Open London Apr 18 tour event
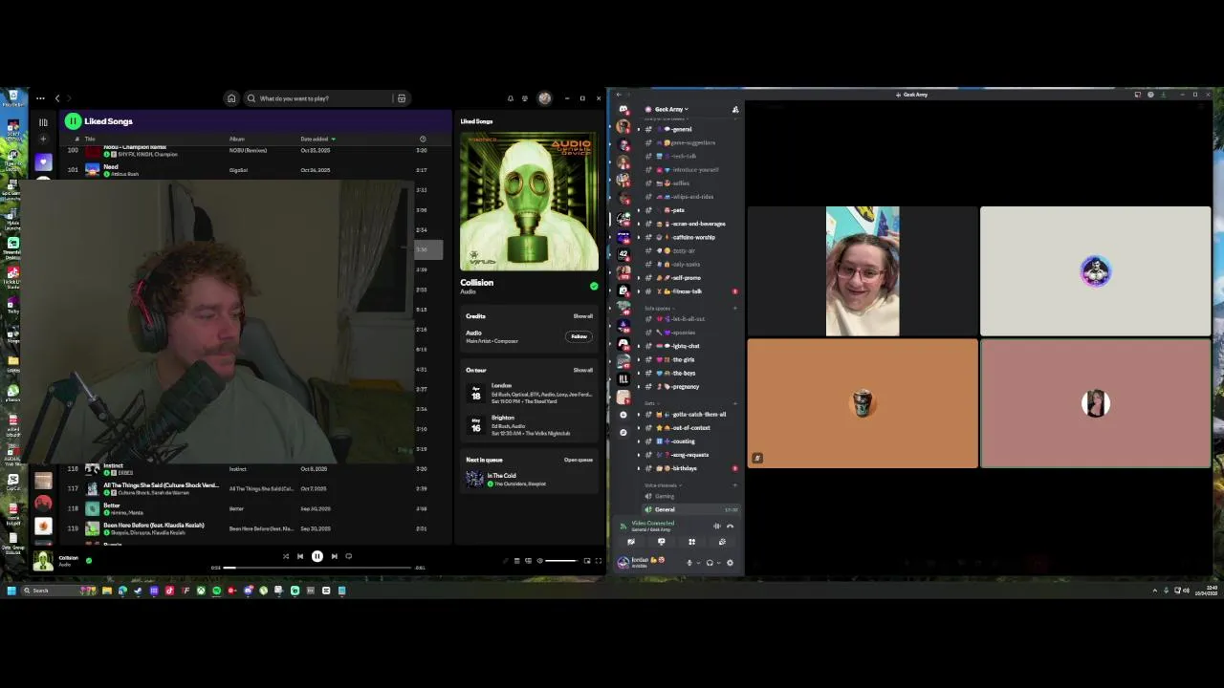 tap(530, 394)
